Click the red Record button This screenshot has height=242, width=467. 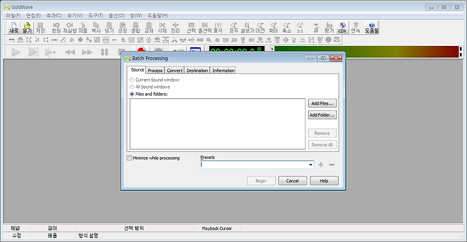pyautogui.click(x=141, y=50)
